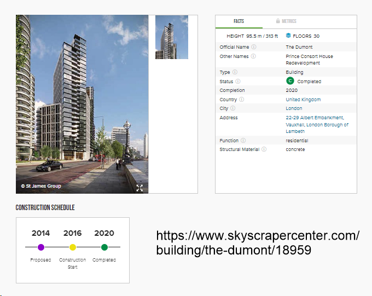Open the London city link
This screenshot has width=372, height=296.
(294, 108)
